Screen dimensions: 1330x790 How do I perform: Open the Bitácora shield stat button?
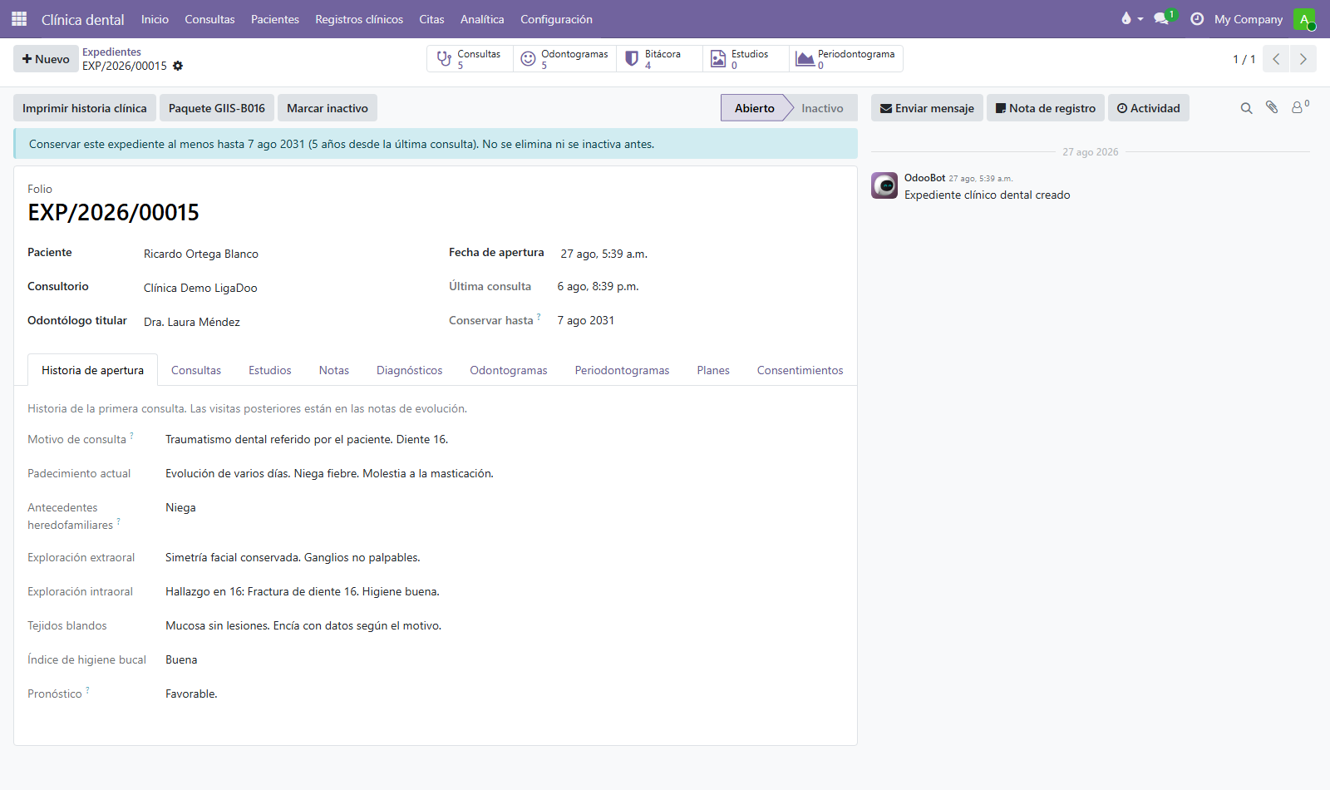659,59
